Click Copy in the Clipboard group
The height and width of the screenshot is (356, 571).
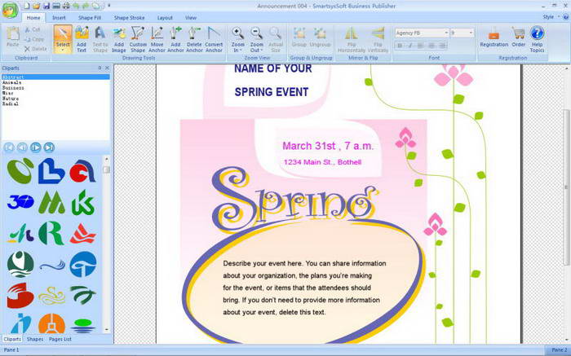pyautogui.click(x=34, y=39)
